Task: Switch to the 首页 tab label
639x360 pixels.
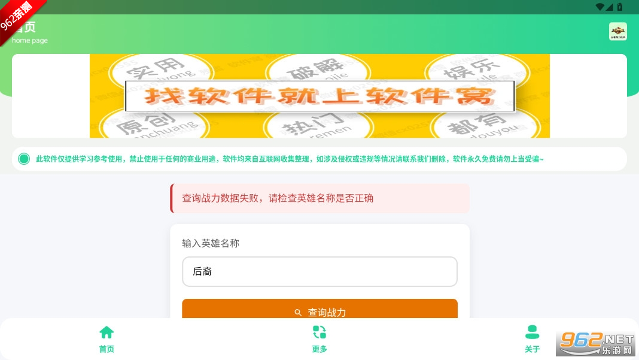Action: 106,349
